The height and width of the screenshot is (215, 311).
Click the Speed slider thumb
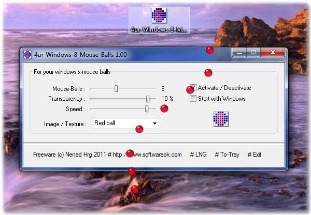[147, 109]
